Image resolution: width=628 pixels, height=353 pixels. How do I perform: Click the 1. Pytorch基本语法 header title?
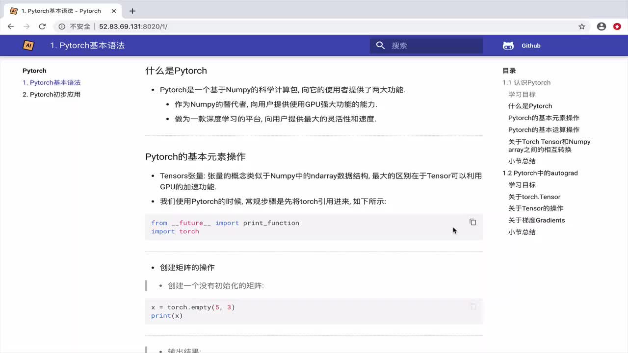pos(87,46)
